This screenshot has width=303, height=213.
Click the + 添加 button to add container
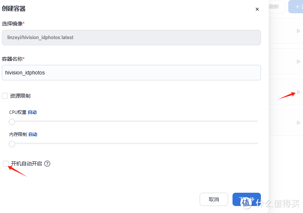[298, 6]
